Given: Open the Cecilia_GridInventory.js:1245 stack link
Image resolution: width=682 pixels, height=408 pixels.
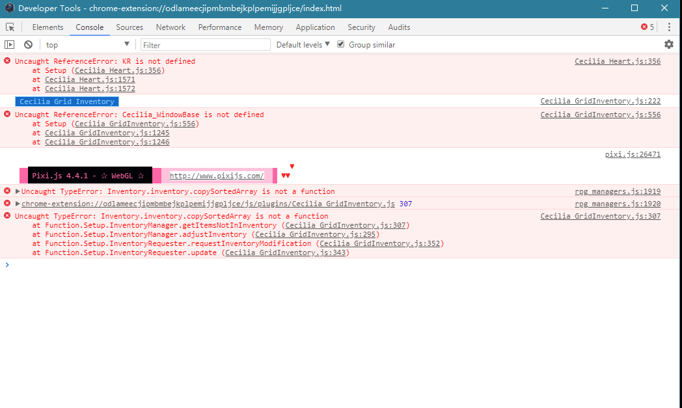Looking at the screenshot, I should pos(107,133).
